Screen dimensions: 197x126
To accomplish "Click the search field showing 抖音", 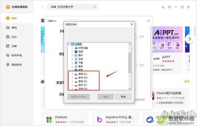I will coord(72,7).
